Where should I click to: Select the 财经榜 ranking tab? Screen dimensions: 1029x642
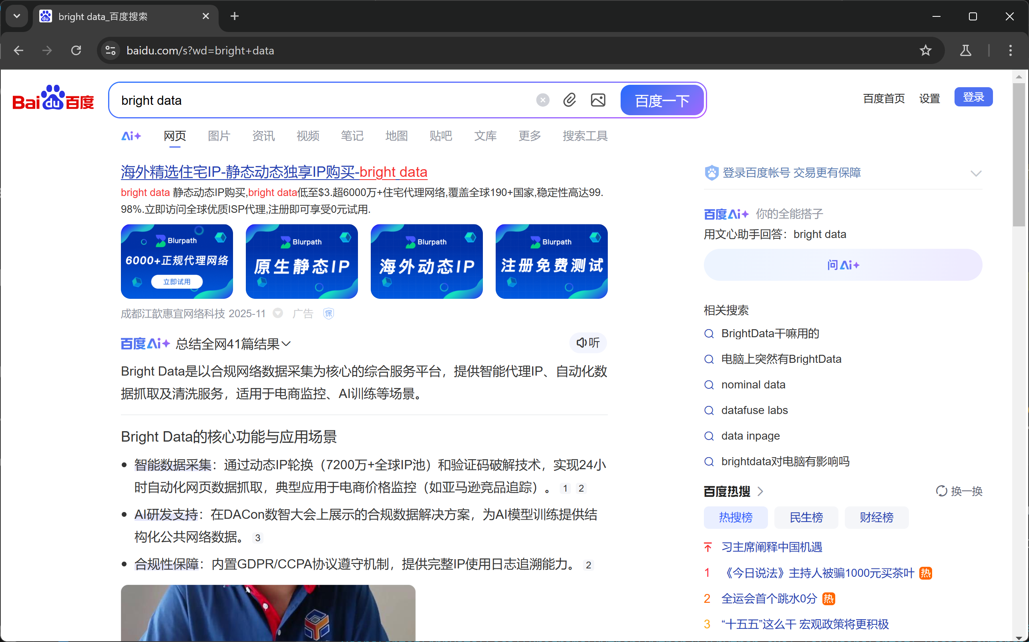click(x=876, y=517)
